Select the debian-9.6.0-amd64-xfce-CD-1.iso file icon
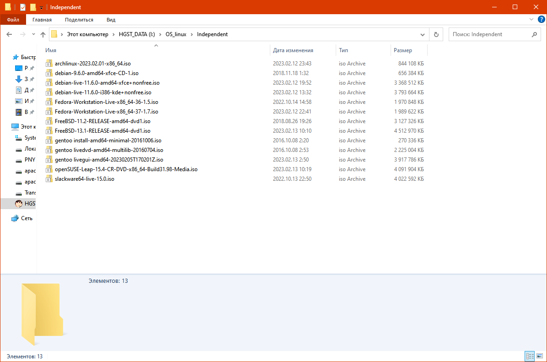 coord(49,73)
